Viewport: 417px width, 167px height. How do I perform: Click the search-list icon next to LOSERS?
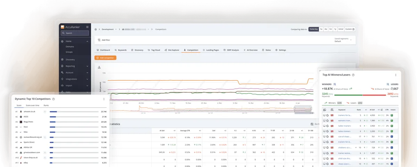click(x=388, y=84)
